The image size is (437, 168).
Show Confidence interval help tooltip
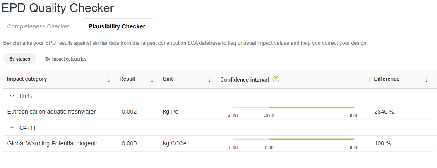point(276,79)
